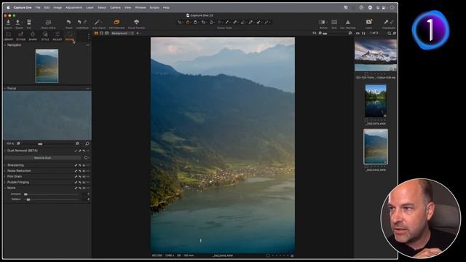Click the Focus panel zoom slider
Screen dimensions: 466x262
point(47,143)
